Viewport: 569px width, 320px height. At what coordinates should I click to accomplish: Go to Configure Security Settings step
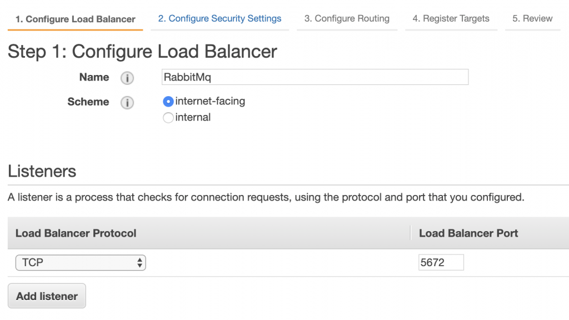(219, 18)
